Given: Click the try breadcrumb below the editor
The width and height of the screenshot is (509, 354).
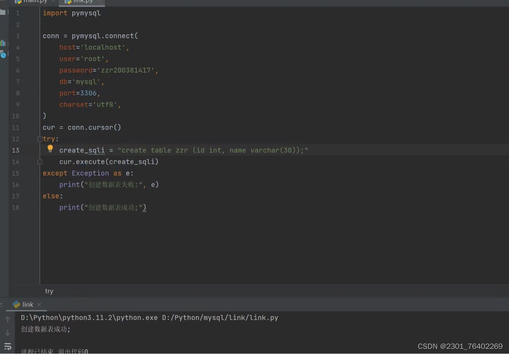Looking at the screenshot, I should [x=49, y=291].
